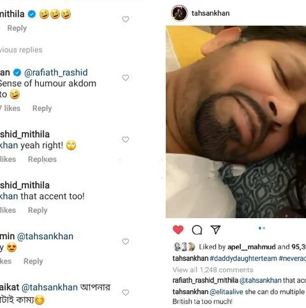The width and height of the screenshot is (306, 308).
Task: Like the mithila laughing emoji comment
Action: click(x=126, y=19)
